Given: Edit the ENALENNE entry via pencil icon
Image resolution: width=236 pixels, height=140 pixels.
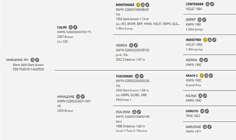Looking at the screenshot, I should [x=139, y=112].
